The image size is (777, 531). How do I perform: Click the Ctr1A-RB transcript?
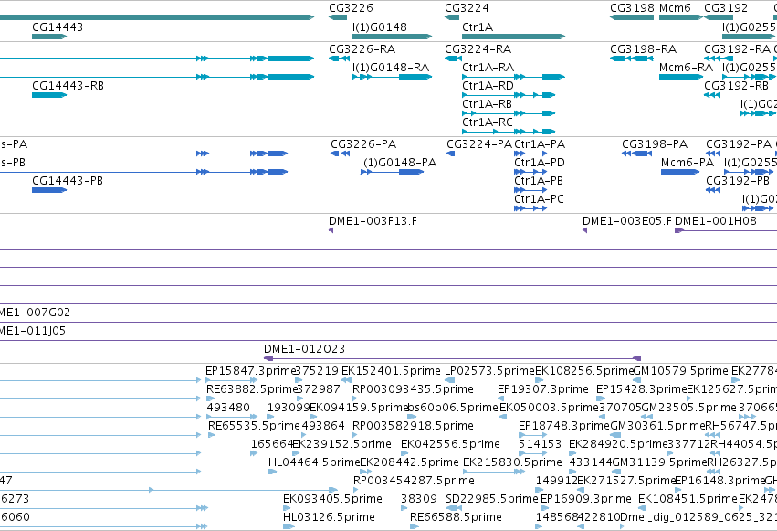pos(509,113)
